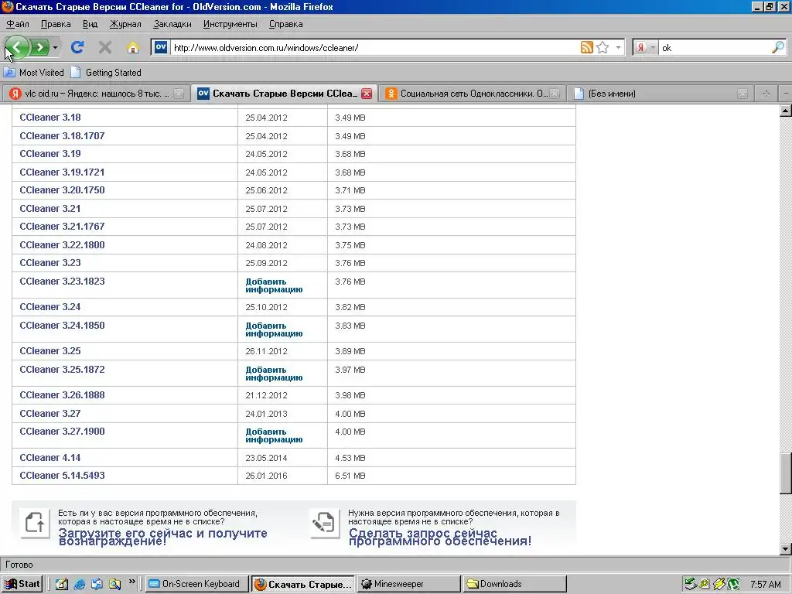Expand the quick launch overflow chevron
The height and width of the screenshot is (594, 792).
click(131, 582)
